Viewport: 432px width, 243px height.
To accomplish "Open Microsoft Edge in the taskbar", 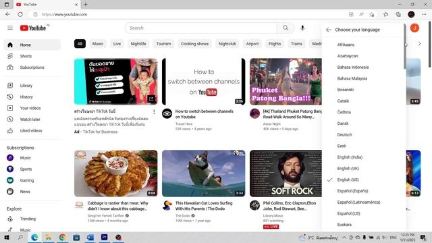I will coord(34,237).
